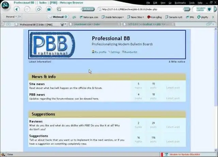Click the vertical scrollbar thumb
Image resolution: width=218 pixels, height=157 pixels.
[216, 68]
